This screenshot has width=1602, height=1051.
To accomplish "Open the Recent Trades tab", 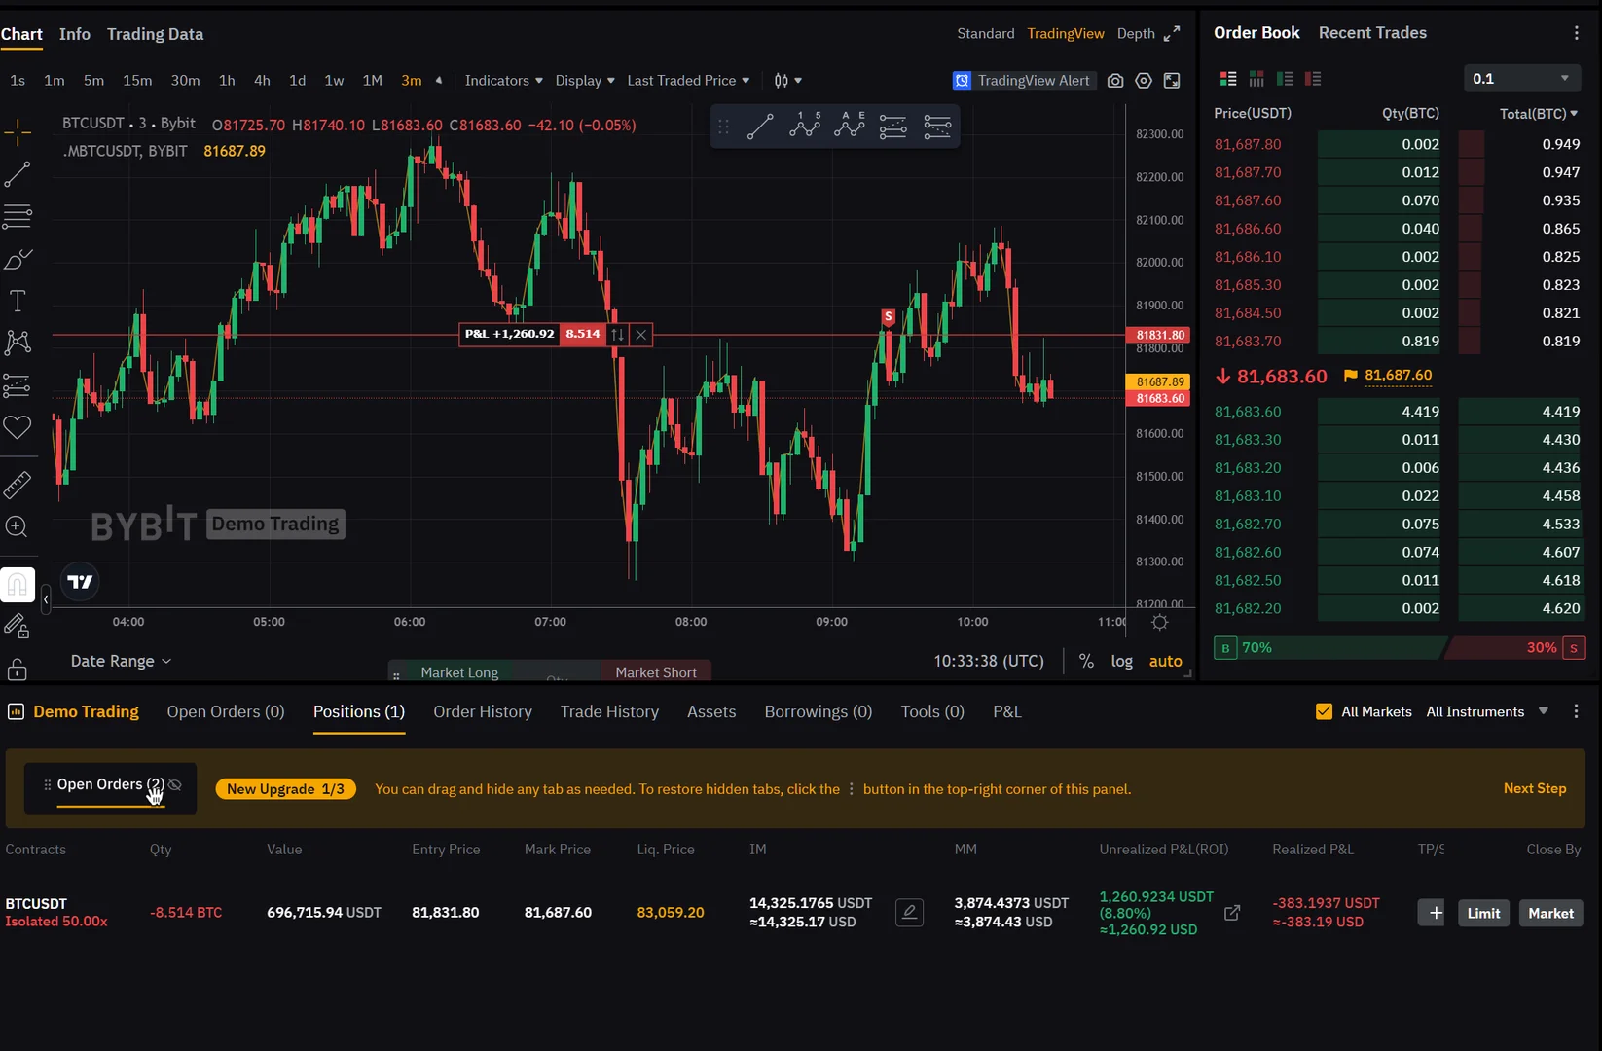I will point(1372,33).
